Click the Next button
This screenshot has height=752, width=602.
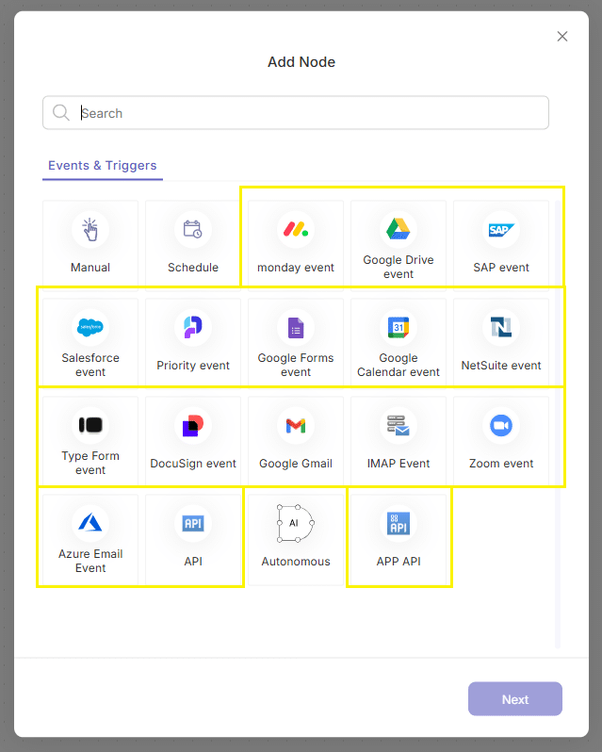pos(514,699)
